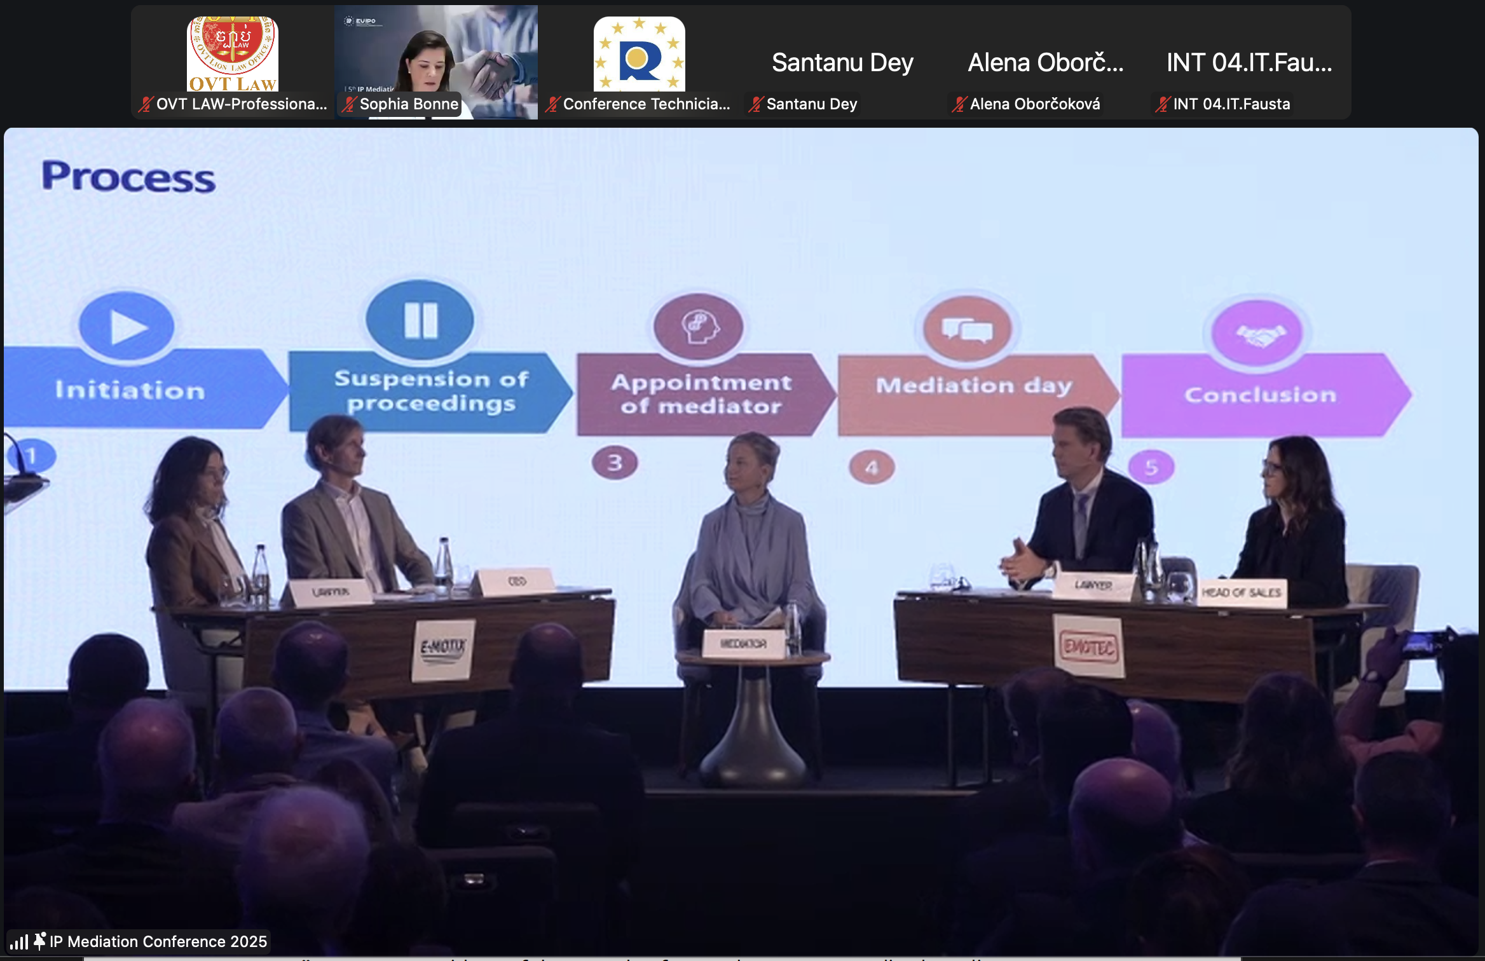1485x961 pixels.
Task: Click muted mic icon of INT 04.IT.Fausta
Action: (1163, 104)
